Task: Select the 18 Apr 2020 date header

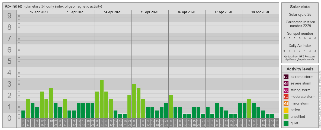Action: 260,12
